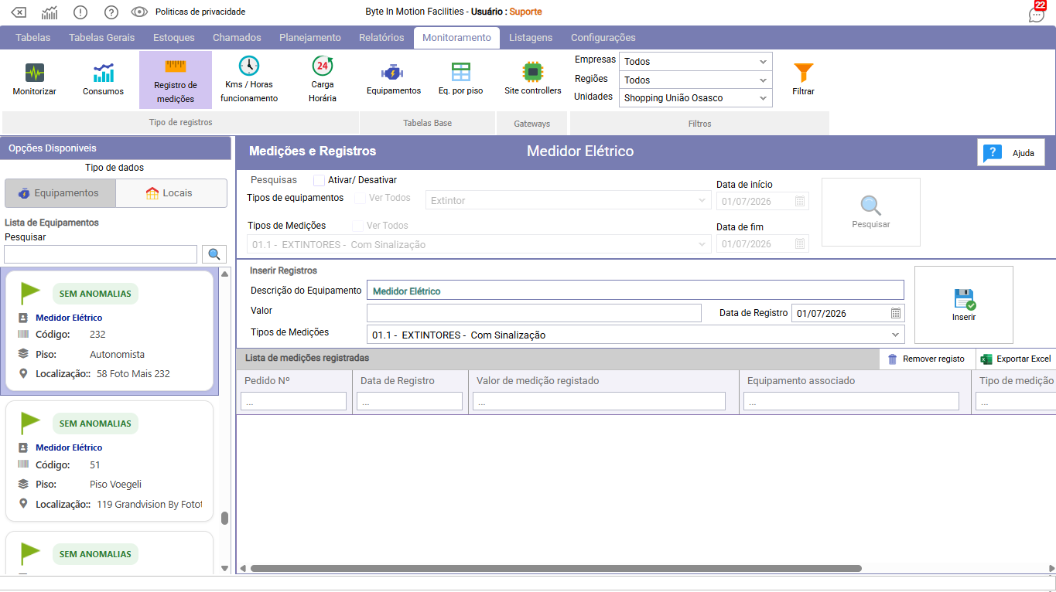Open the Configurações tab

click(603, 37)
